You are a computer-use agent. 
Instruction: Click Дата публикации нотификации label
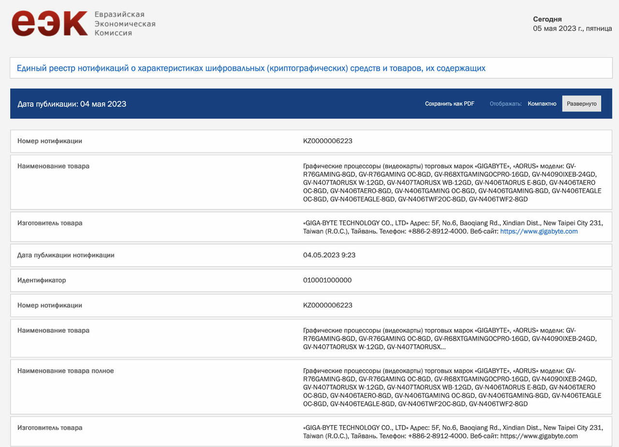(x=66, y=255)
